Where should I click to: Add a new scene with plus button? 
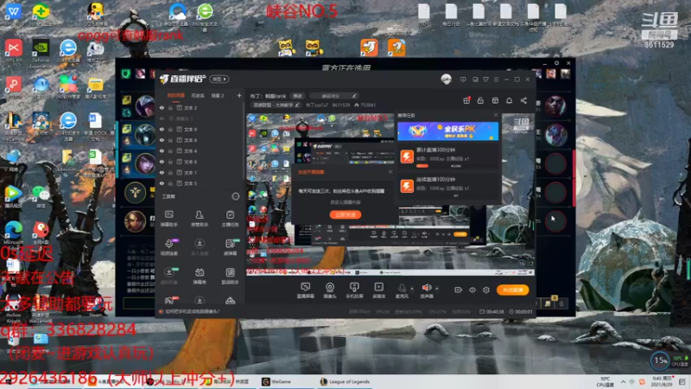[x=239, y=95]
